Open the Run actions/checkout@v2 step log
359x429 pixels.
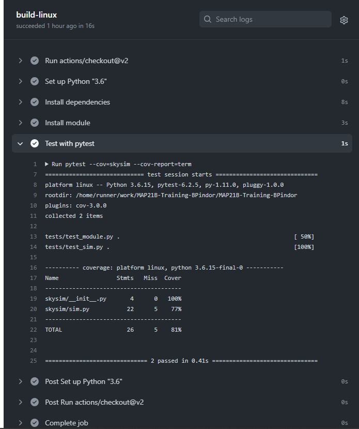pos(86,61)
